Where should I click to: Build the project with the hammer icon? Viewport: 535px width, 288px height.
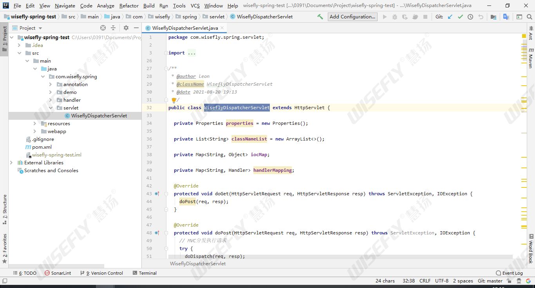[320, 17]
